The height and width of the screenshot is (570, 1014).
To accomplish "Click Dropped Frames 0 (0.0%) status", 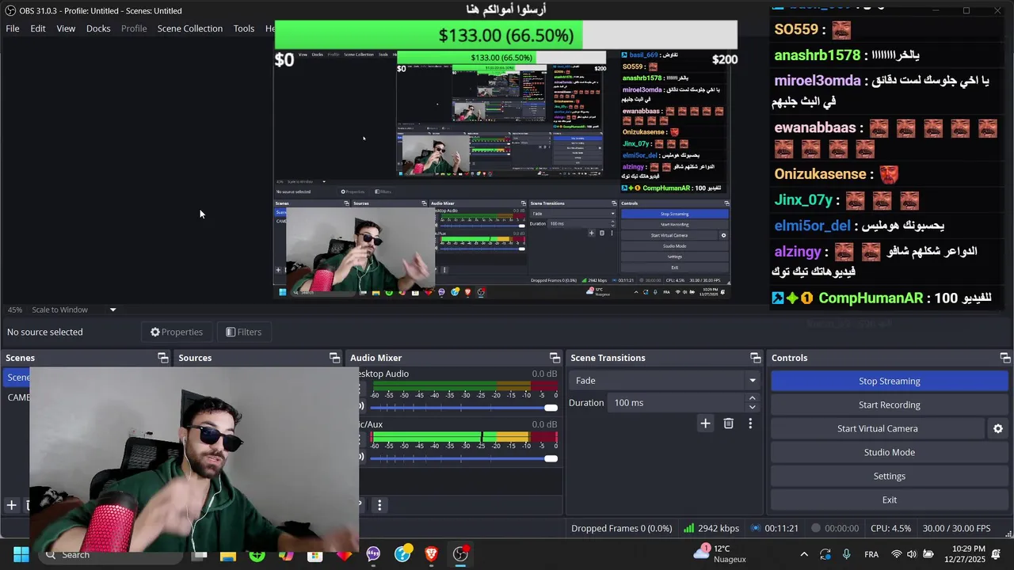I will [x=622, y=528].
